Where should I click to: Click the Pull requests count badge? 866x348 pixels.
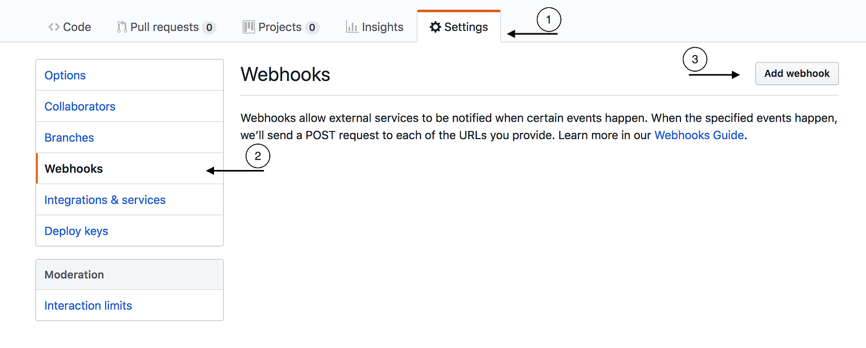pyautogui.click(x=209, y=27)
